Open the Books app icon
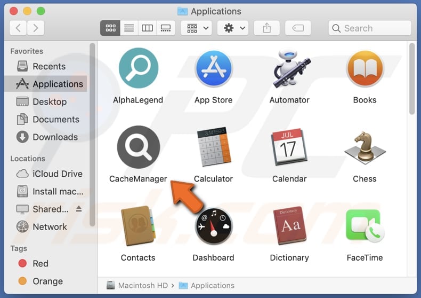This screenshot has height=298, width=421. (x=365, y=68)
